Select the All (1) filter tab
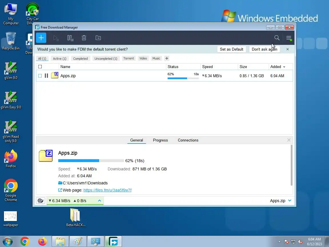Viewport: 329px width, 247px height. [42, 59]
